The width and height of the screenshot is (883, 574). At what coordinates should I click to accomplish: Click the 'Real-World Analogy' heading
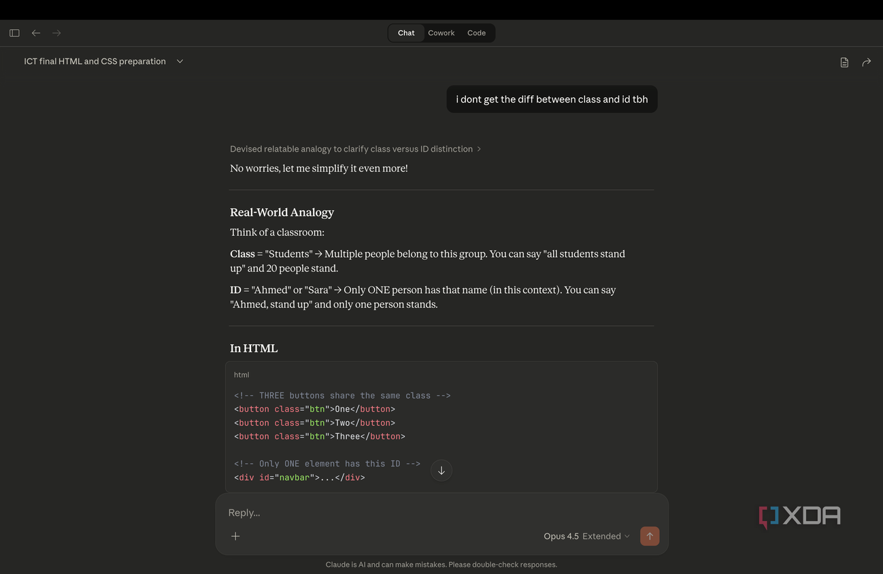[282, 212]
